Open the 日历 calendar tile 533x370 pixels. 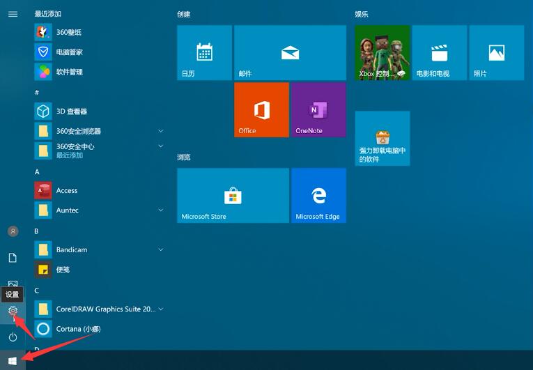[205, 53]
